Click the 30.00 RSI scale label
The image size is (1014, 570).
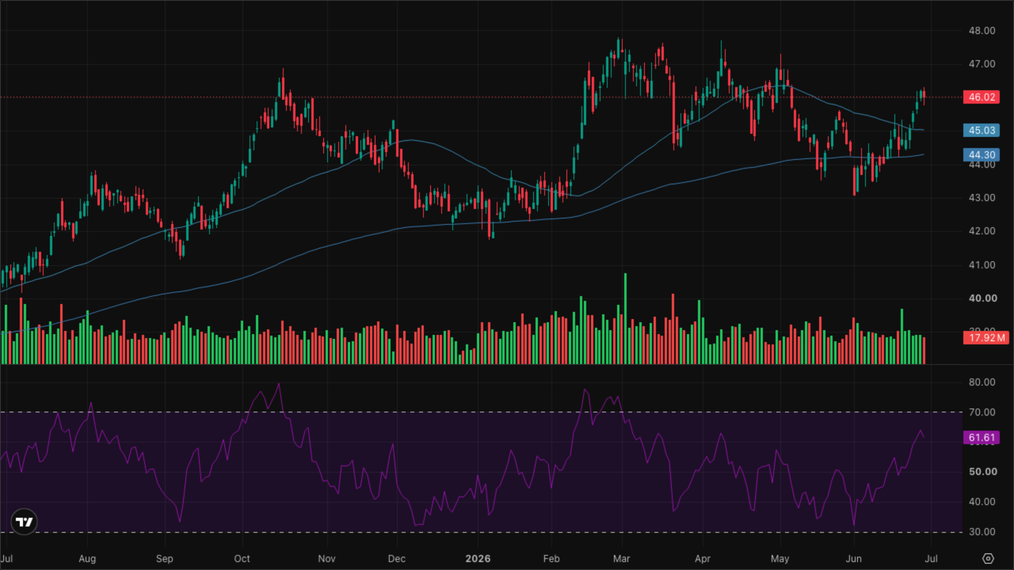[x=982, y=532]
